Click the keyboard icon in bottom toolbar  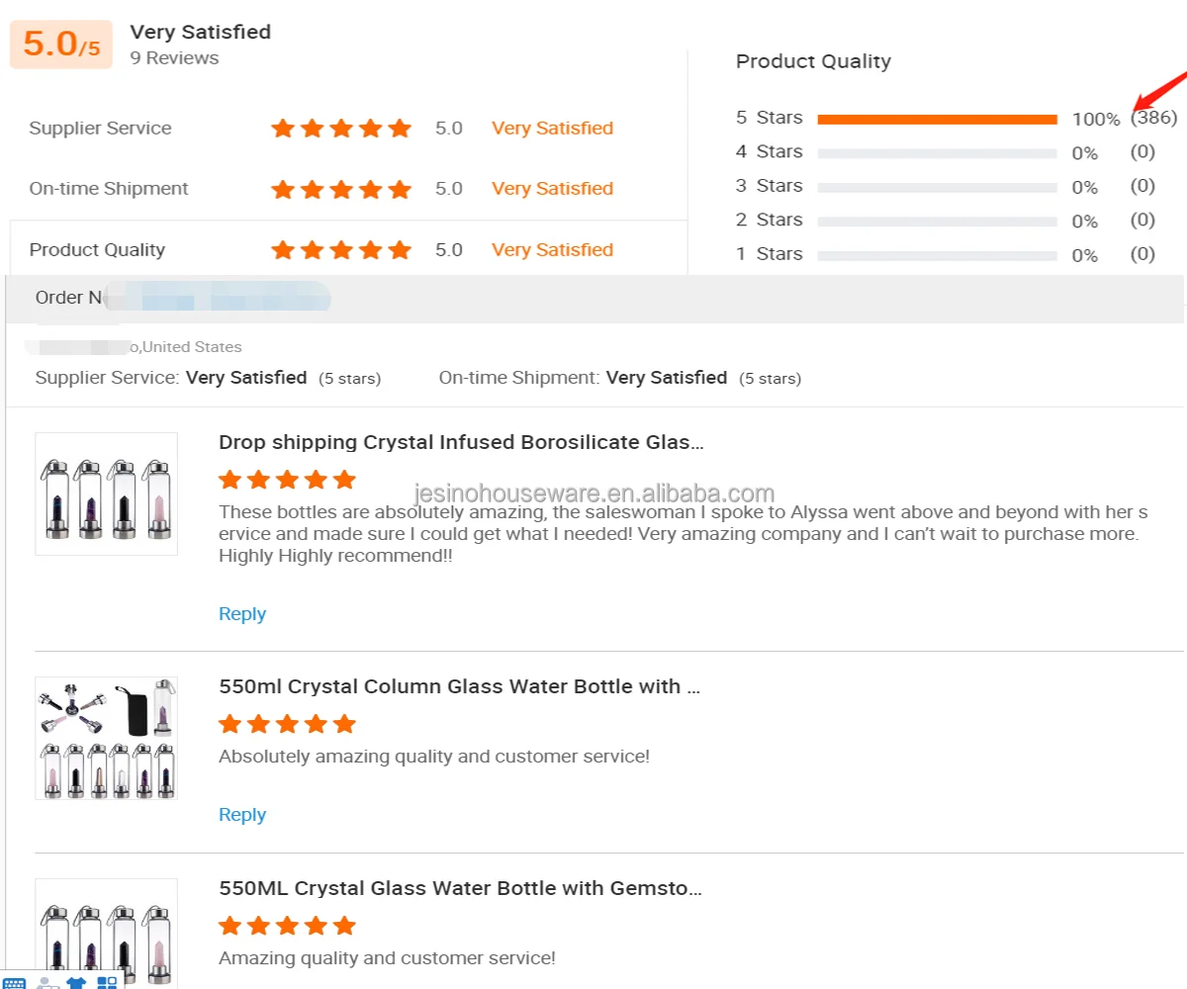(13, 983)
